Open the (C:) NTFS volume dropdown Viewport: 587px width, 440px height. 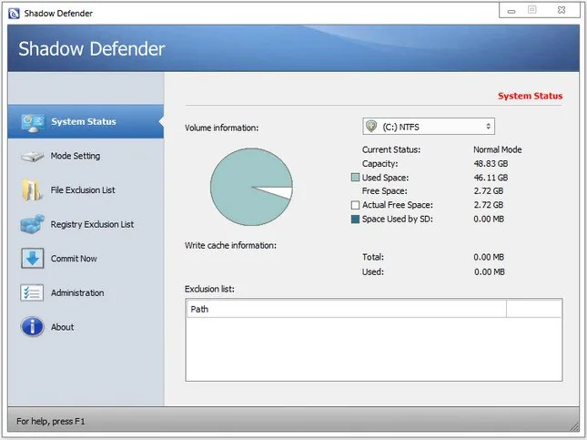429,127
